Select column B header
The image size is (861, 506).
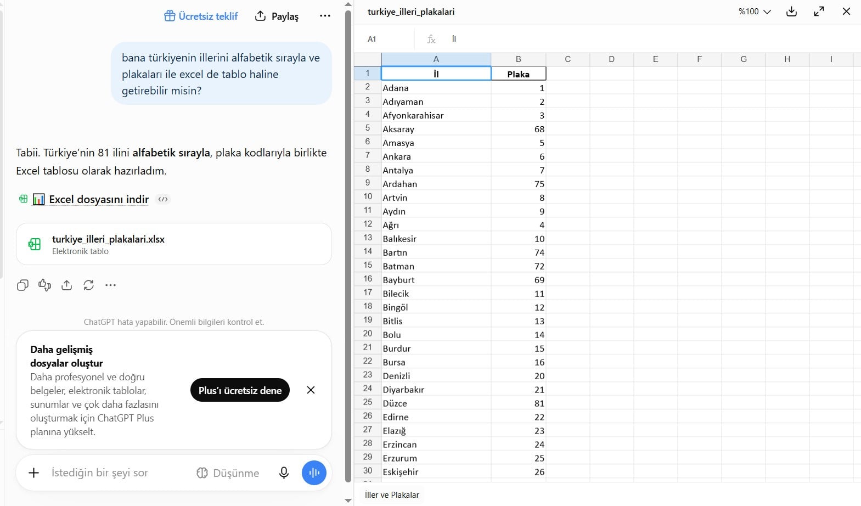coord(518,59)
